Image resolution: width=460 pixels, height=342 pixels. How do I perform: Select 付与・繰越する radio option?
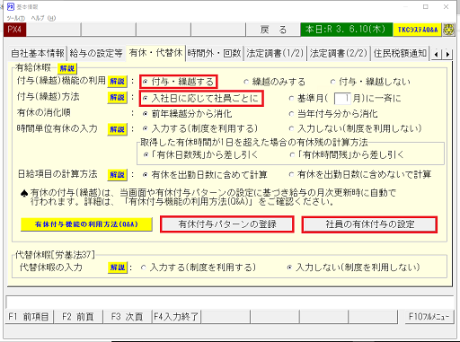[x=179, y=82]
